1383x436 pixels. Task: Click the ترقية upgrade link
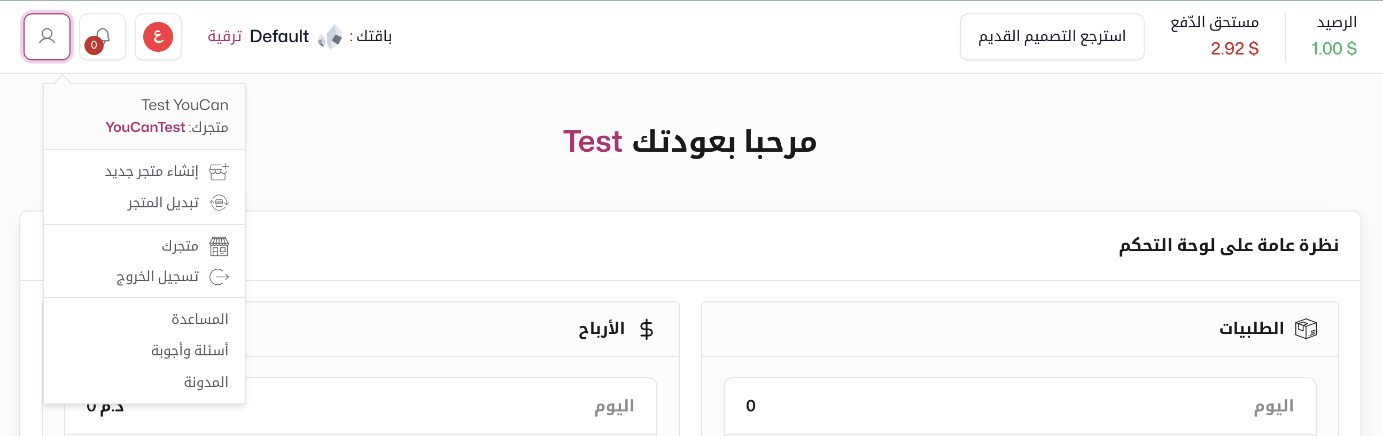click(x=225, y=36)
